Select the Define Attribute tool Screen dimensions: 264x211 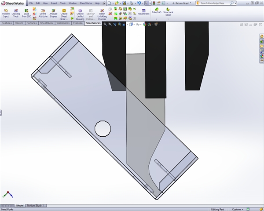(x=43, y=13)
